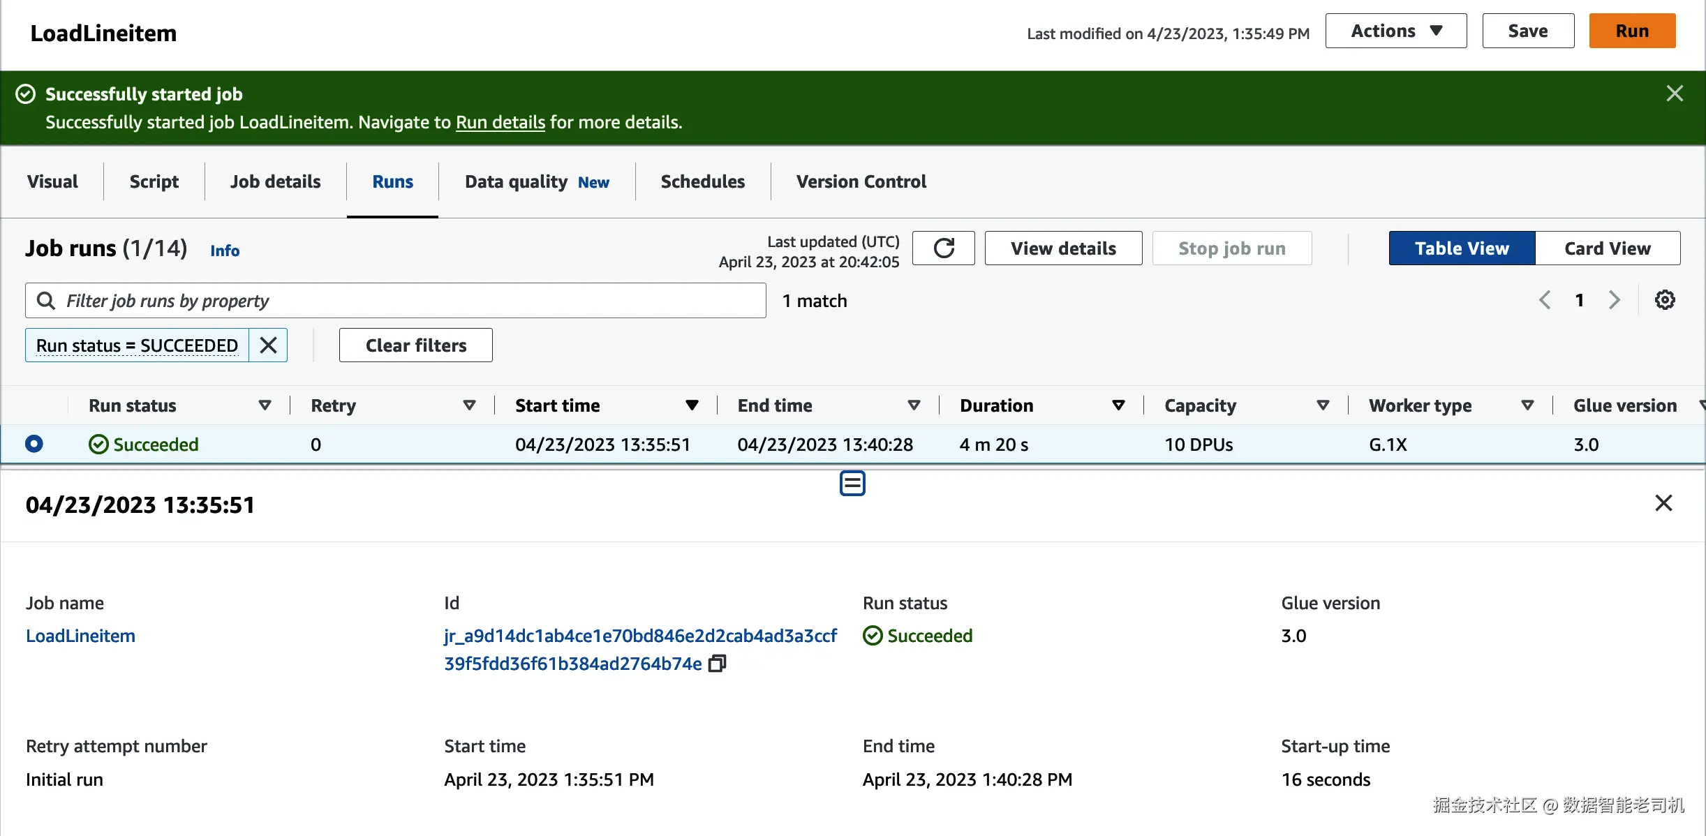Click the Run details link
Image resolution: width=1706 pixels, height=836 pixels.
click(x=500, y=122)
